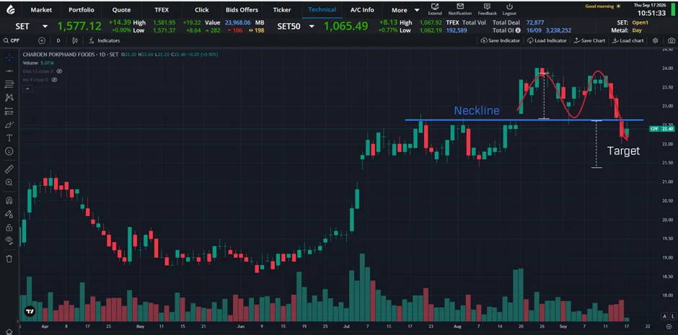The image size is (678, 335).
Task: Toggle visibility of MA 9 indicator
Action: click(x=55, y=80)
